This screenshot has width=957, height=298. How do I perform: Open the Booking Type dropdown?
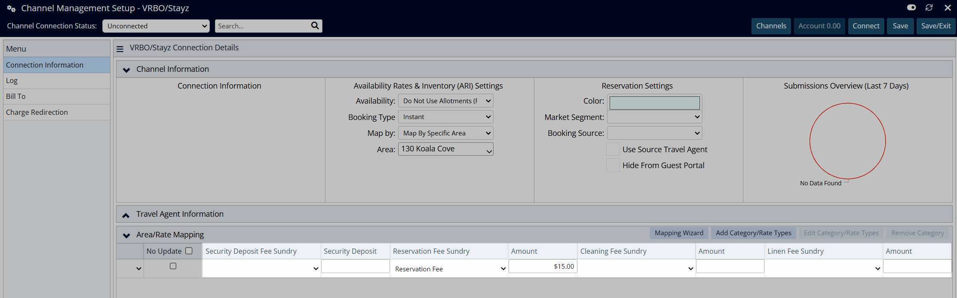pos(446,117)
